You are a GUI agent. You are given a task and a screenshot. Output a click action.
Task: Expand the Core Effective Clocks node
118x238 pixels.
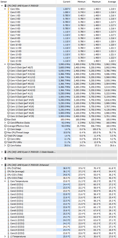[5, 123]
